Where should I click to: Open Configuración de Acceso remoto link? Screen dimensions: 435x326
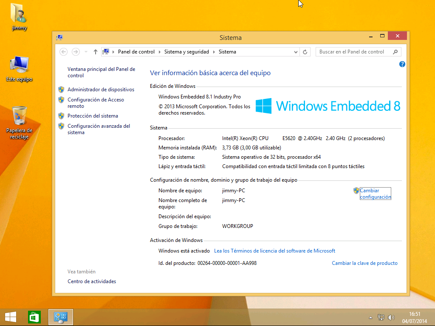[96, 103]
